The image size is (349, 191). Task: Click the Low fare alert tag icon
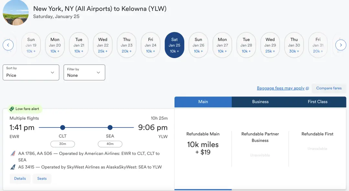tap(12, 109)
